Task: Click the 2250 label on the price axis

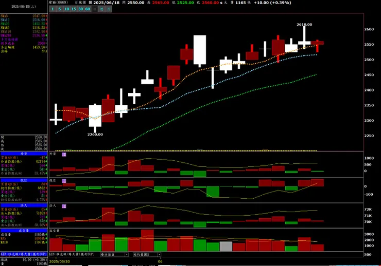Action: tap(369, 136)
